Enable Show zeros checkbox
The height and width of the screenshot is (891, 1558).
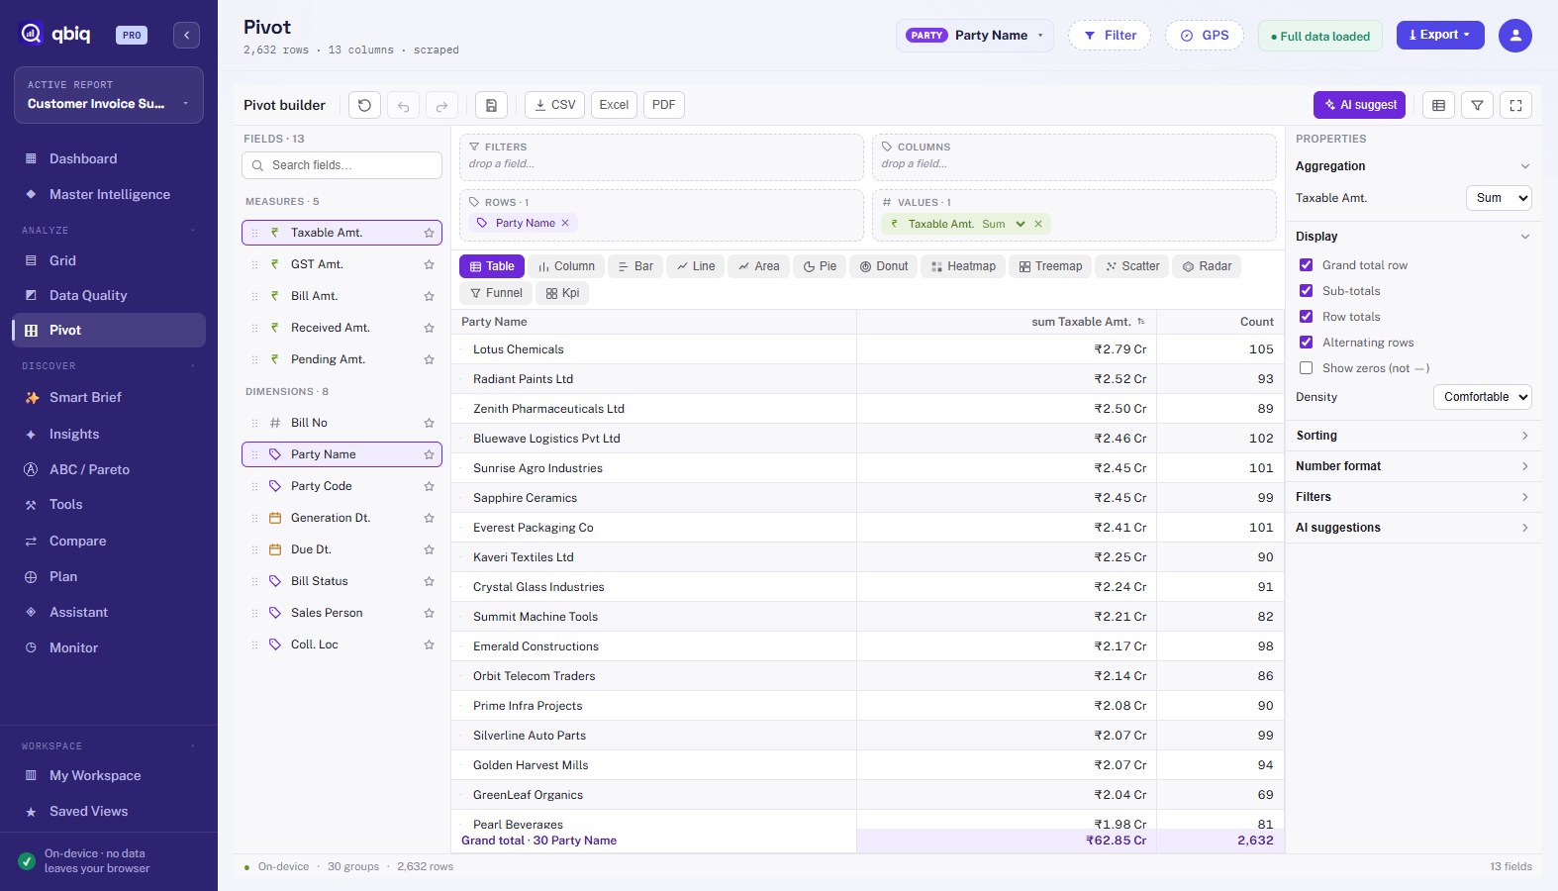click(x=1306, y=368)
